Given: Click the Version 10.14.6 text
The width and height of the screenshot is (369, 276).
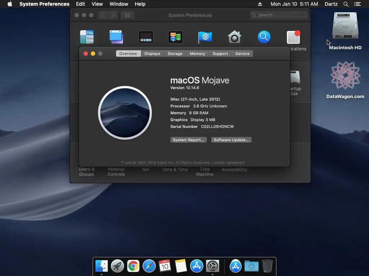Looking at the screenshot, I should pyautogui.click(x=184, y=88).
